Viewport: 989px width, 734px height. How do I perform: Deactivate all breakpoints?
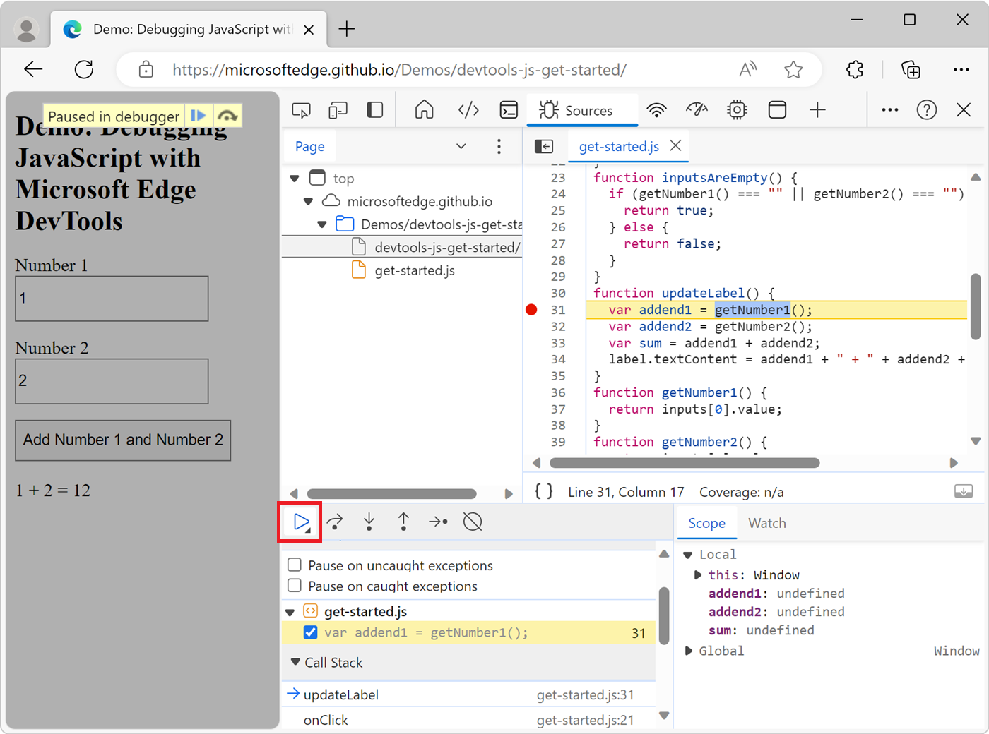pyautogui.click(x=472, y=522)
